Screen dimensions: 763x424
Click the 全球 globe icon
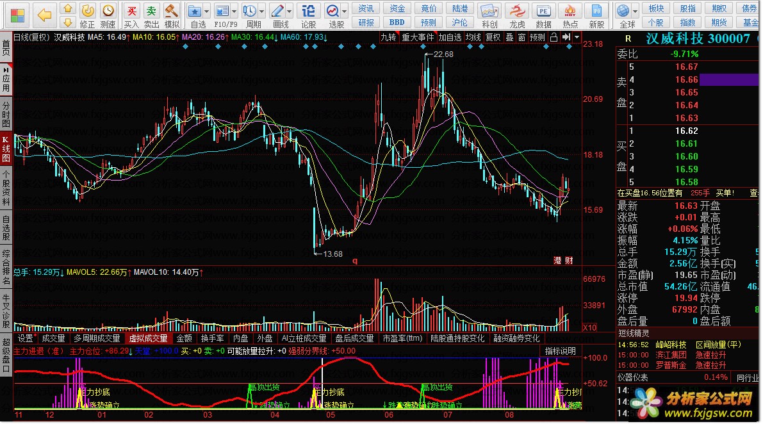pyautogui.click(x=622, y=11)
